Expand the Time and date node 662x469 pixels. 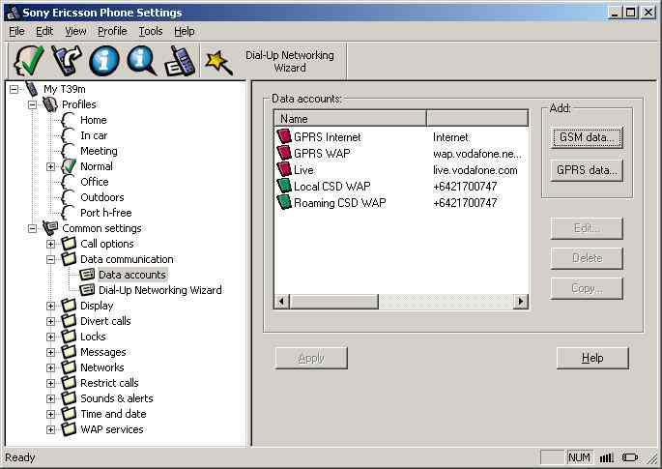pyautogui.click(x=50, y=414)
